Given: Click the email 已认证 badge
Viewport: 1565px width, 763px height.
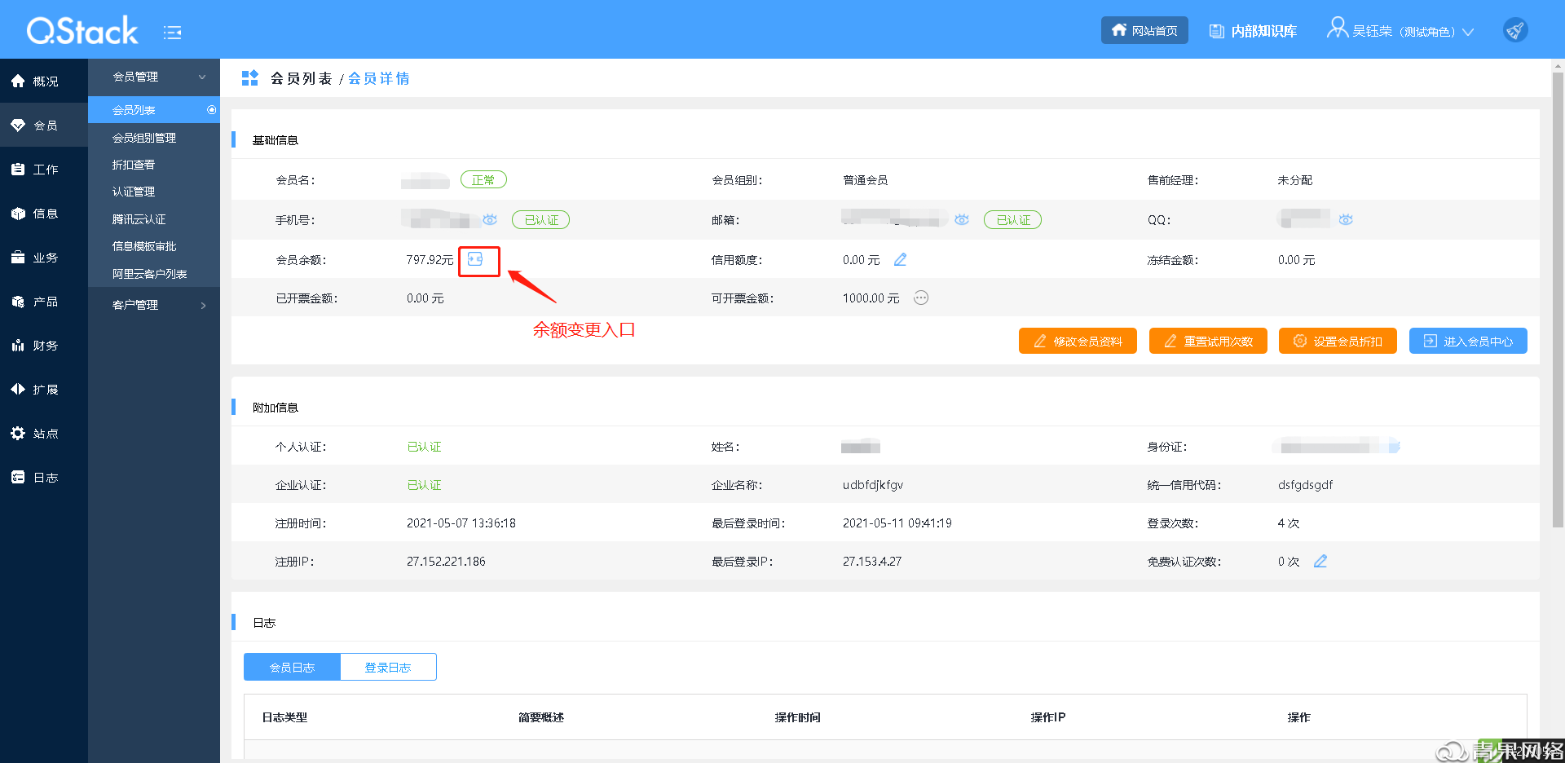Looking at the screenshot, I should [x=1013, y=219].
